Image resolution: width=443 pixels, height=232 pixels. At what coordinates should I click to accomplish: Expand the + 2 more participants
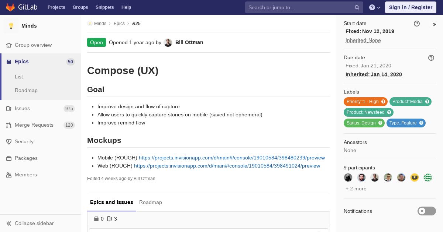pyautogui.click(x=356, y=189)
